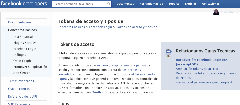
Task: Click the Tokens de acceso section heading
Action: click(x=76, y=44)
